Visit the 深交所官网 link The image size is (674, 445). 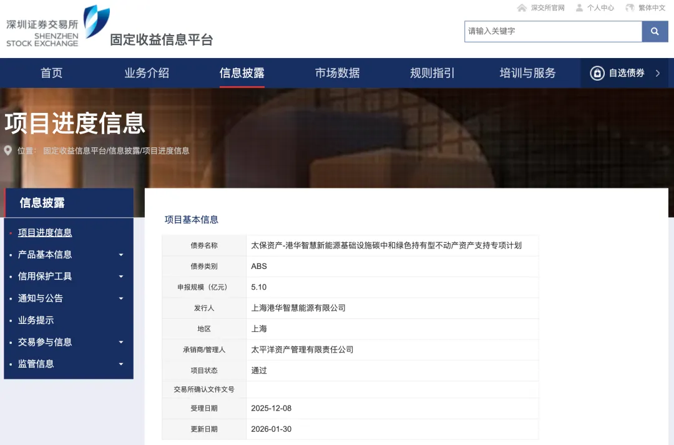[548, 7]
